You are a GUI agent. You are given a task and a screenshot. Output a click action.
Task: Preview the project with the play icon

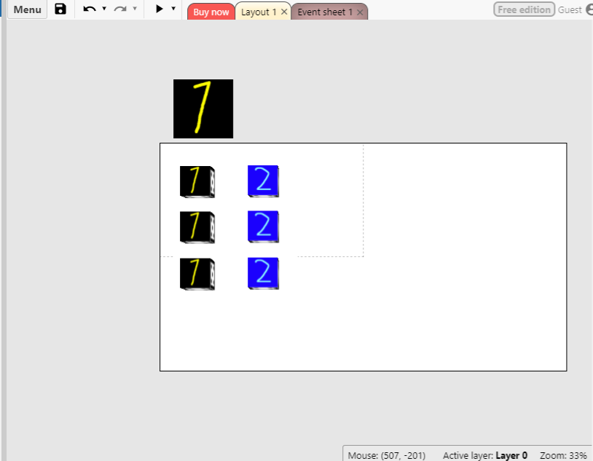pyautogui.click(x=160, y=9)
